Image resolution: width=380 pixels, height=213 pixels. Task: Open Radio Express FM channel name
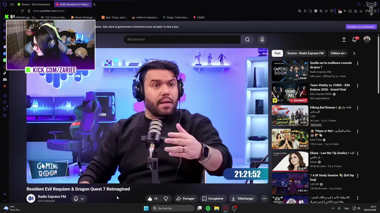pyautogui.click(x=52, y=197)
